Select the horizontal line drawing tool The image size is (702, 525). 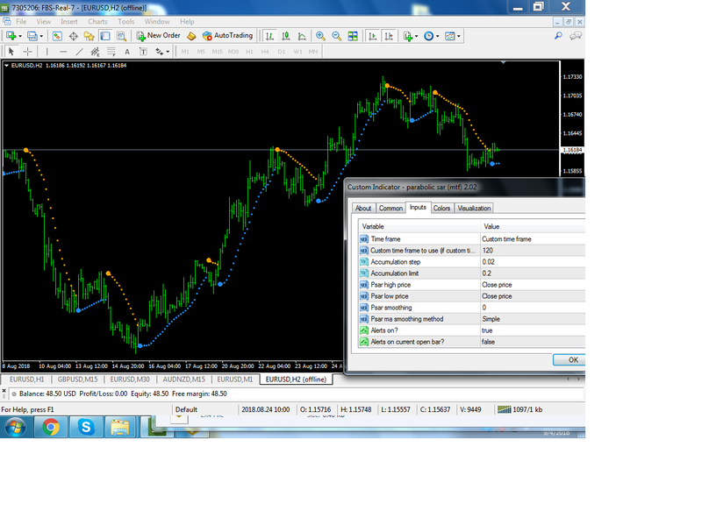point(63,52)
